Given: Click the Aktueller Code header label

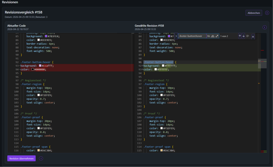Looking at the screenshot, I should tap(16, 26).
